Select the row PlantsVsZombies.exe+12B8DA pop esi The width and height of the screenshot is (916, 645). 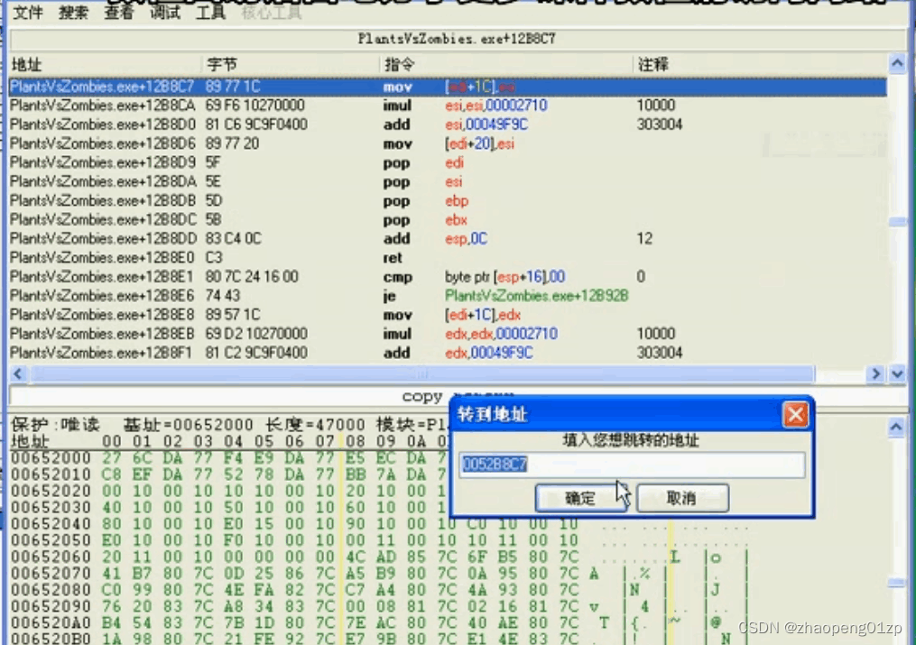[x=448, y=181]
